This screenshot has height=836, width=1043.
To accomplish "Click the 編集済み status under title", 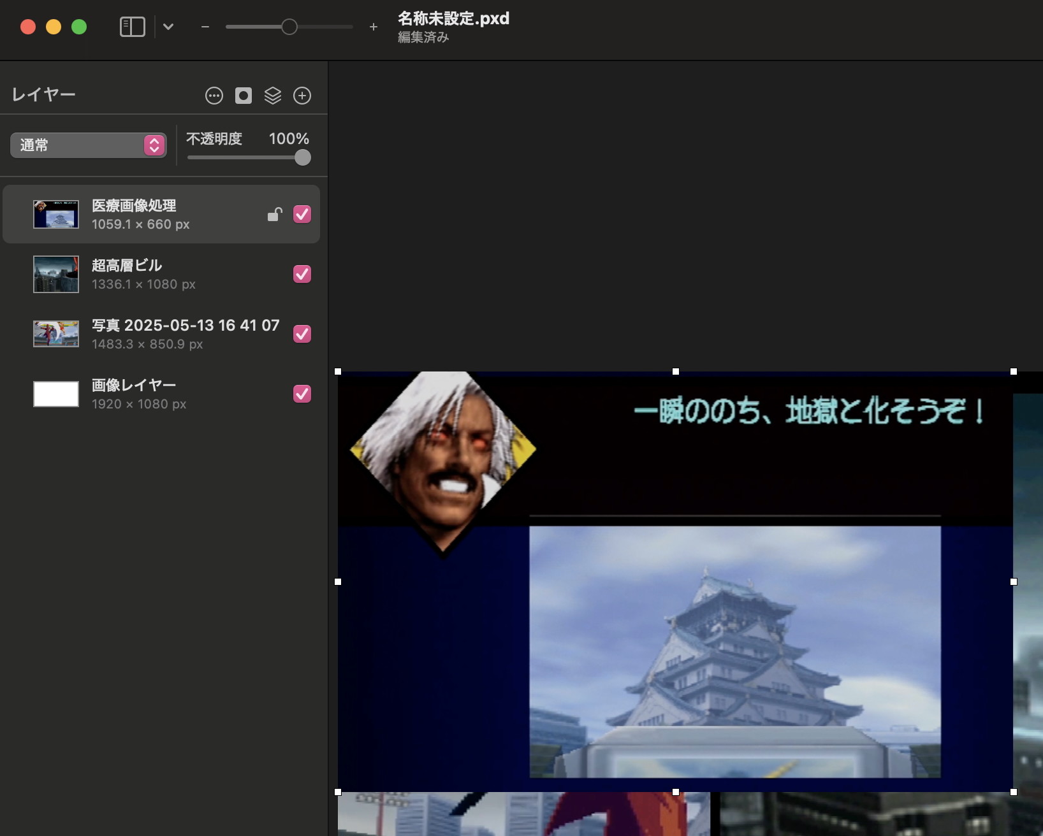I will [423, 38].
